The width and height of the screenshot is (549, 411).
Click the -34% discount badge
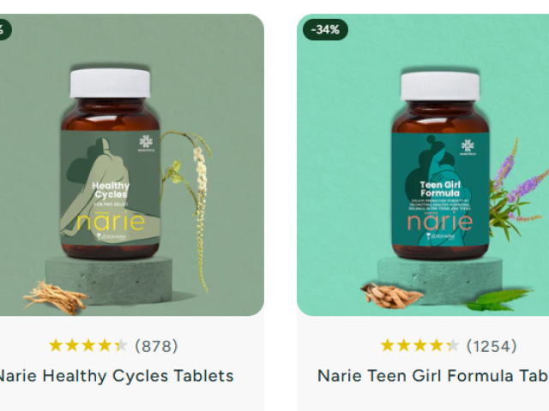(325, 30)
